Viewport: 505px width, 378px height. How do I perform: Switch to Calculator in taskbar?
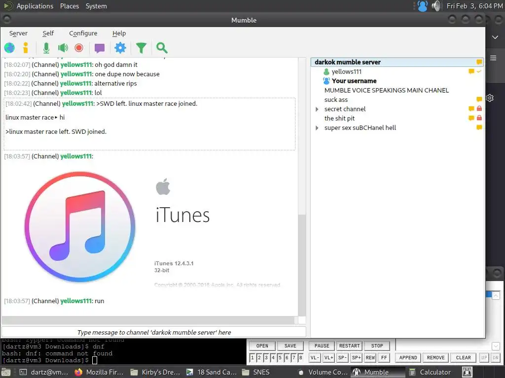coord(431,372)
